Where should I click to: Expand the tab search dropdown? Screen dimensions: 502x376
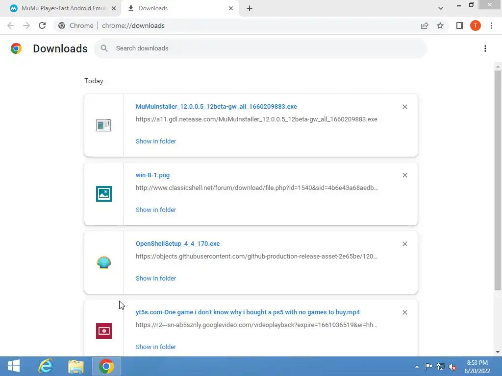(x=441, y=8)
